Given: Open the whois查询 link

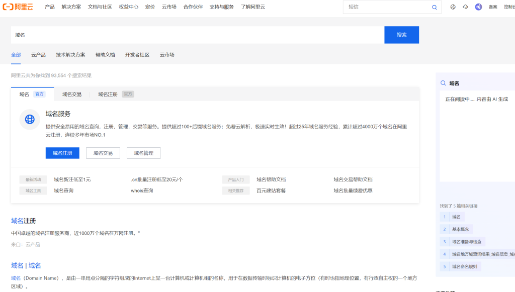Looking at the screenshot, I should 142,190.
